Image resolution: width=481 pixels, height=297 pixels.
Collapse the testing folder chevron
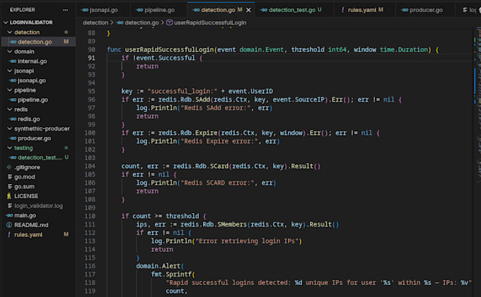[9, 147]
